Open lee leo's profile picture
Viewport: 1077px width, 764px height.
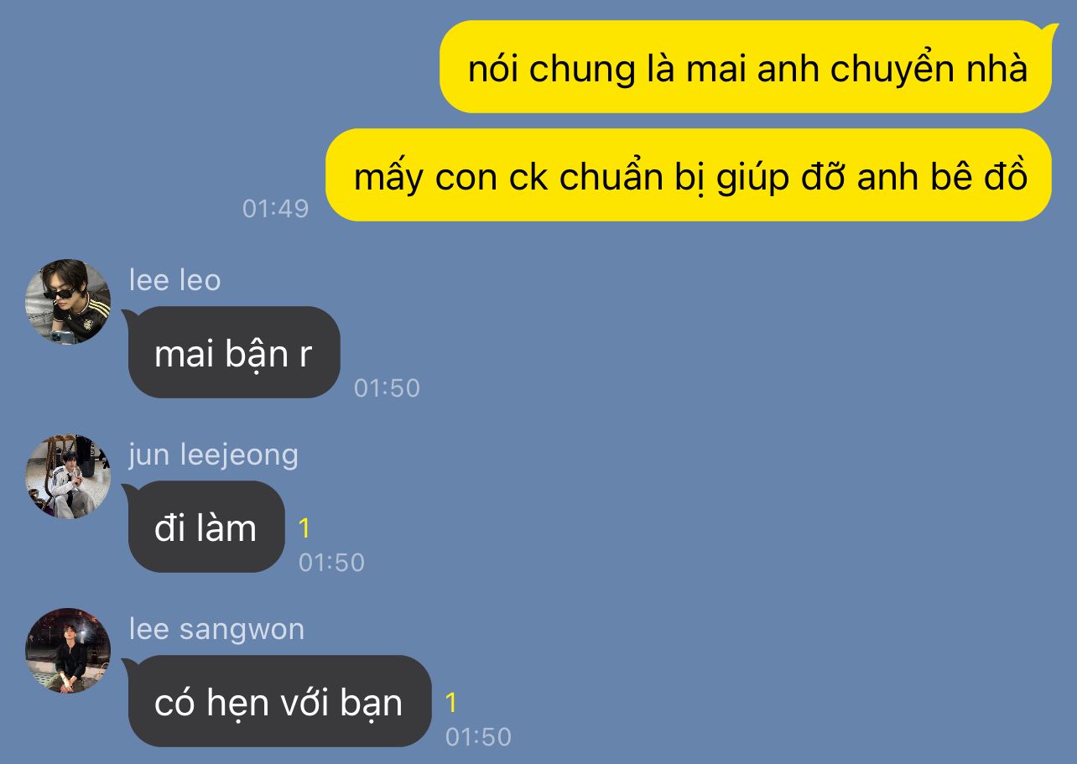[68, 302]
